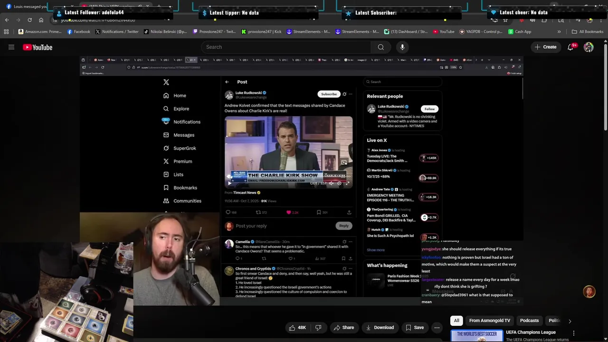
Task: Click the X search field in video
Action: coord(403,82)
